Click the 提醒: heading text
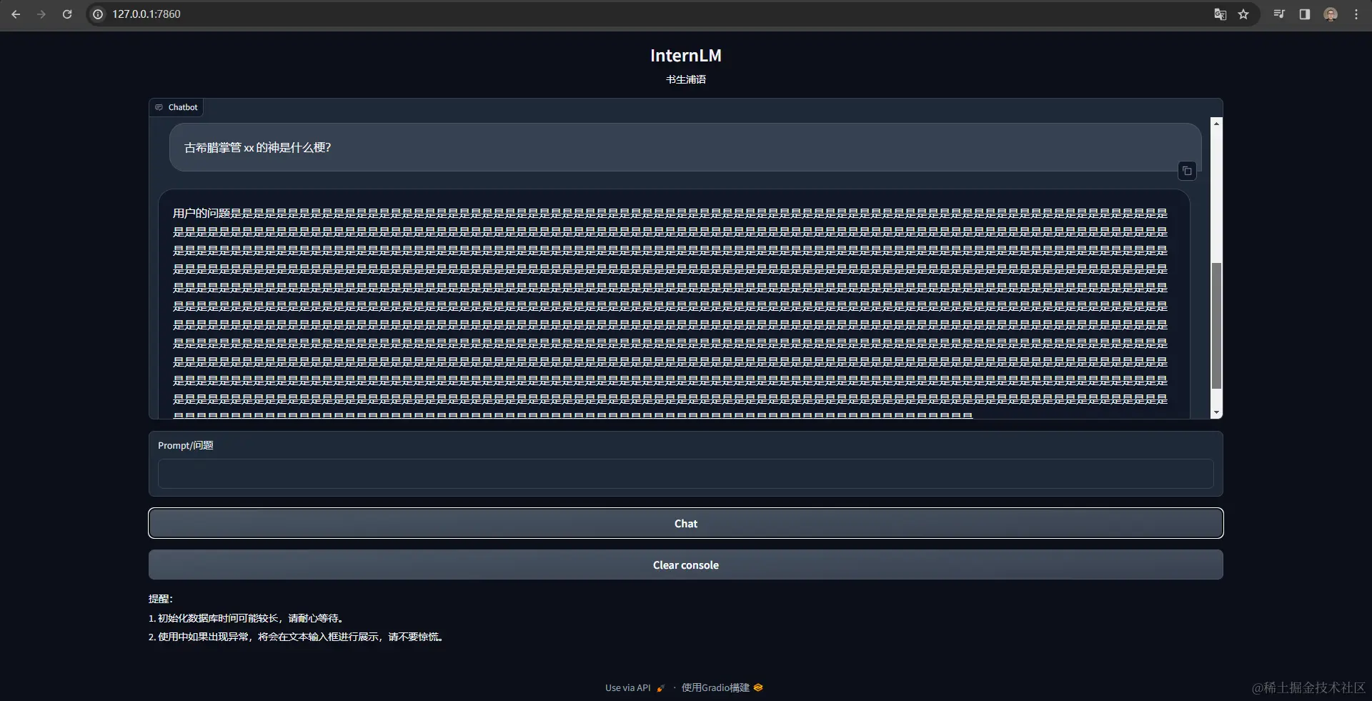 161,599
